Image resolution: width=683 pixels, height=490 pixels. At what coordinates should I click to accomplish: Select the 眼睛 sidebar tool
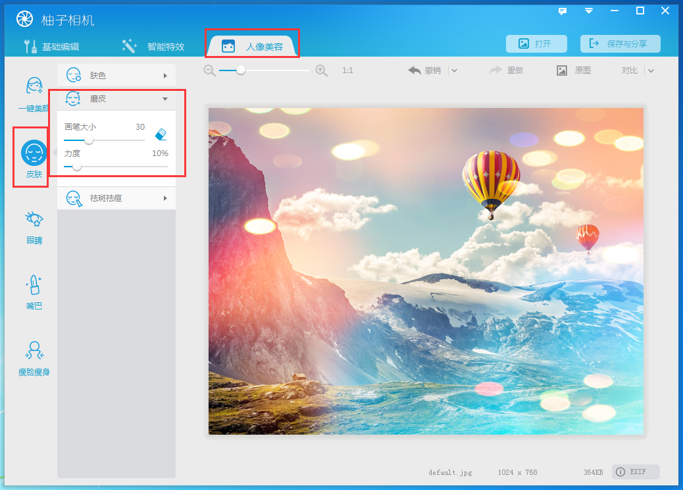tap(34, 228)
